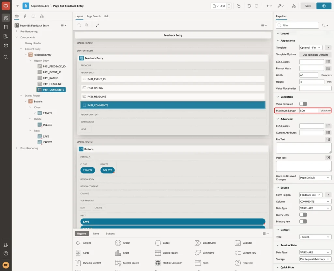This screenshot has width=334, height=271.
Task: Switch to the Help tab
Action: (107, 16)
